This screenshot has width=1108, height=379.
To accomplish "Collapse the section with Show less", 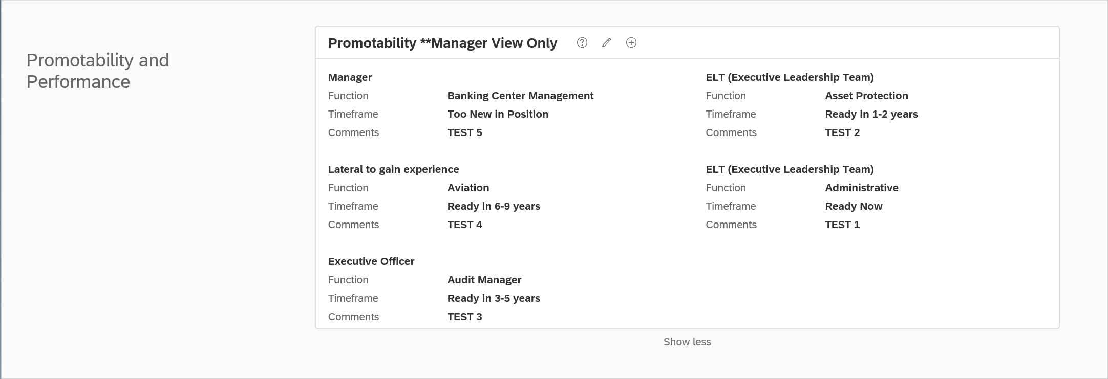I will click(687, 342).
